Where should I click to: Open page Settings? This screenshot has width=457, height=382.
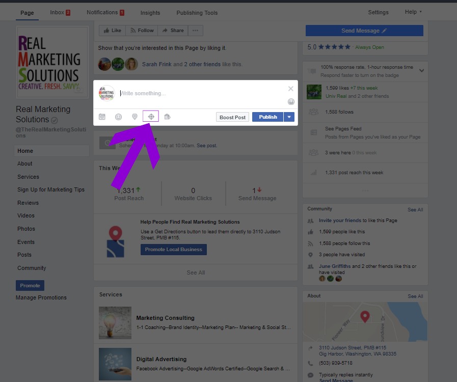[378, 12]
